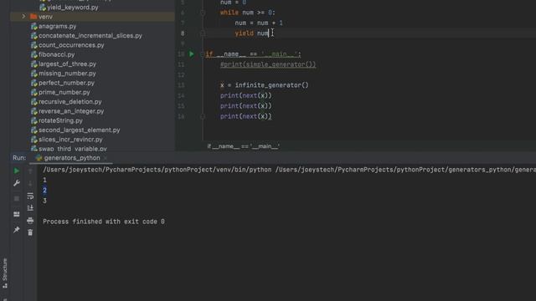This screenshot has height=301, width=536.
Task: Open rotateString.py file
Action: 60,120
